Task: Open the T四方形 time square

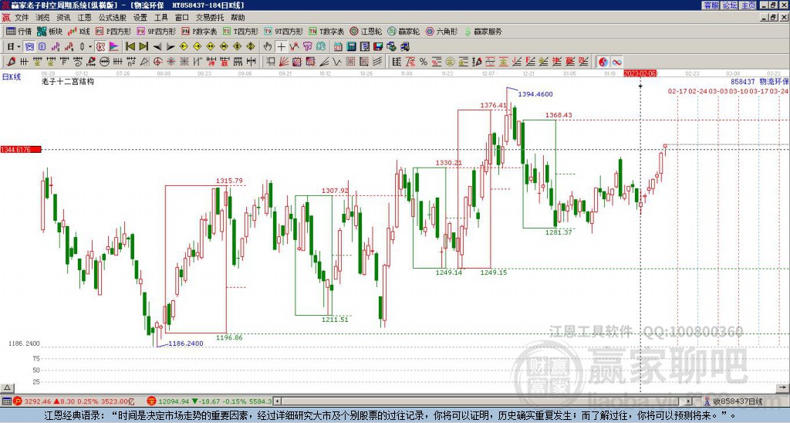Action: tap(241, 31)
